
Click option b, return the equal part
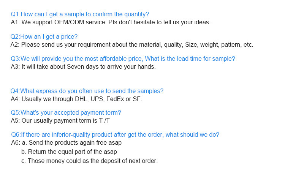point(69,152)
